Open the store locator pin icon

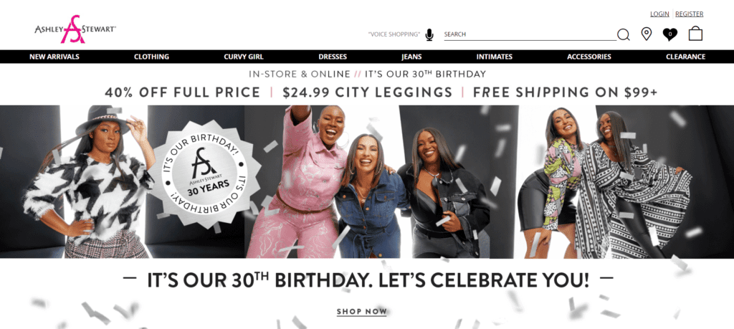point(647,34)
